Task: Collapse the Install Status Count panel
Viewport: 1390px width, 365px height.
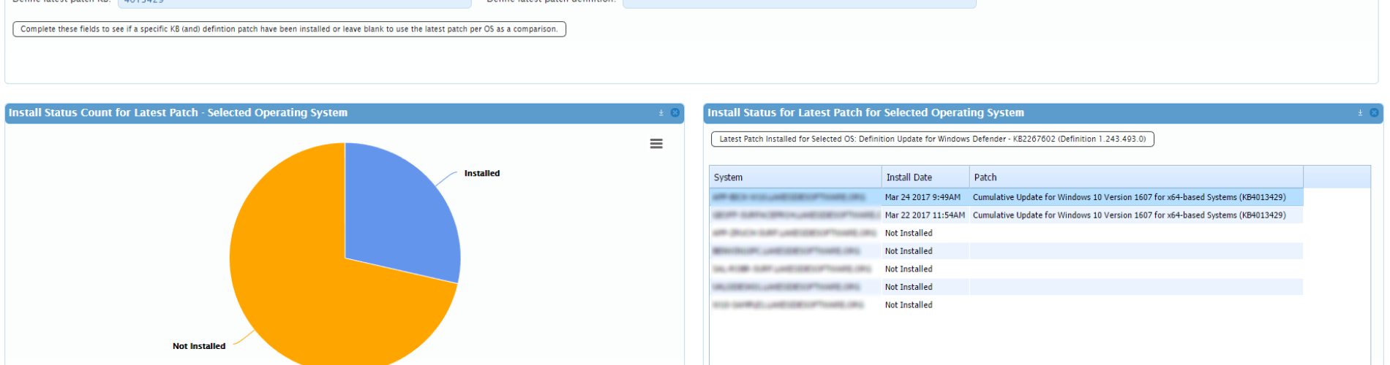Action: pos(661,113)
